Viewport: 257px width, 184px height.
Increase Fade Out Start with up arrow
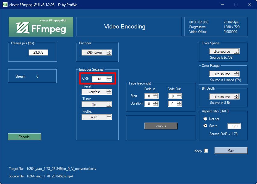(179, 95)
